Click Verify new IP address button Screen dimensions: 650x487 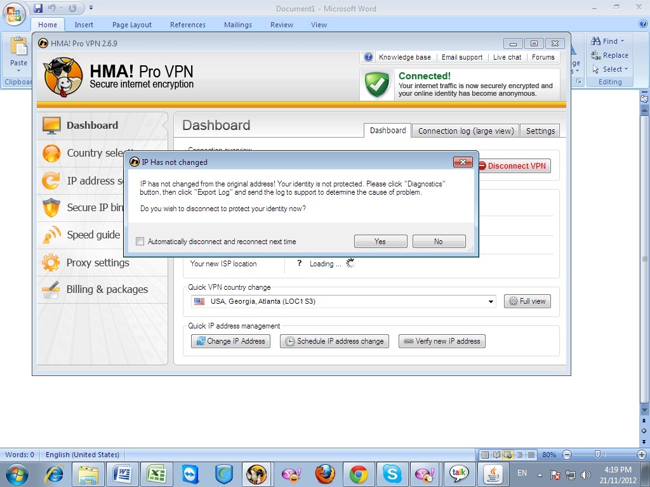(x=442, y=341)
